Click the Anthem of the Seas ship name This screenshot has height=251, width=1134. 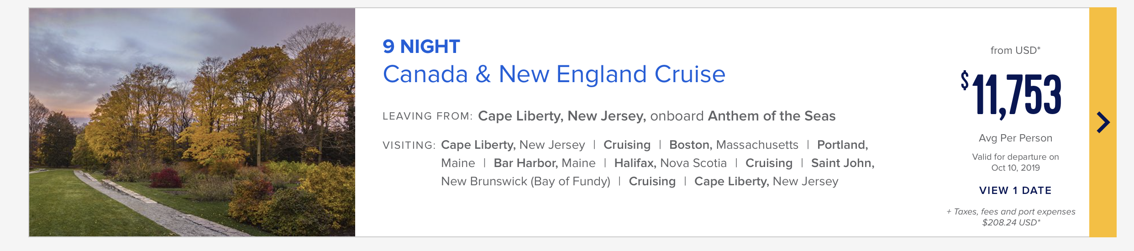click(x=772, y=116)
